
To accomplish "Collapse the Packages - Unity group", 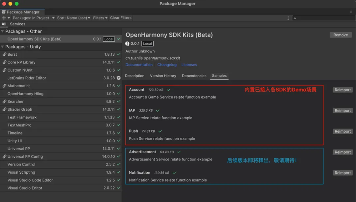I will [2, 47].
